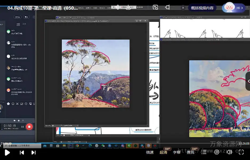Expand the right side panel arrow
The height and width of the screenshot is (160, 250).
click(248, 81)
